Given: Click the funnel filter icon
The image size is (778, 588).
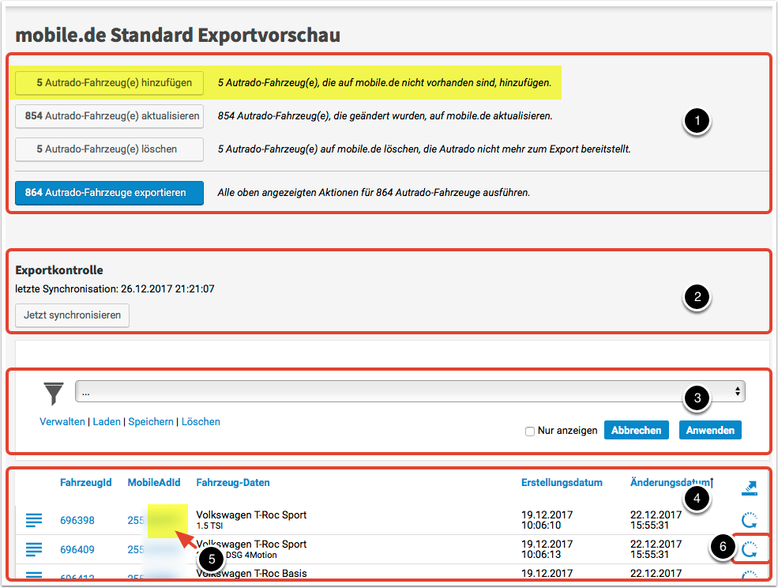Looking at the screenshot, I should pos(54,393).
